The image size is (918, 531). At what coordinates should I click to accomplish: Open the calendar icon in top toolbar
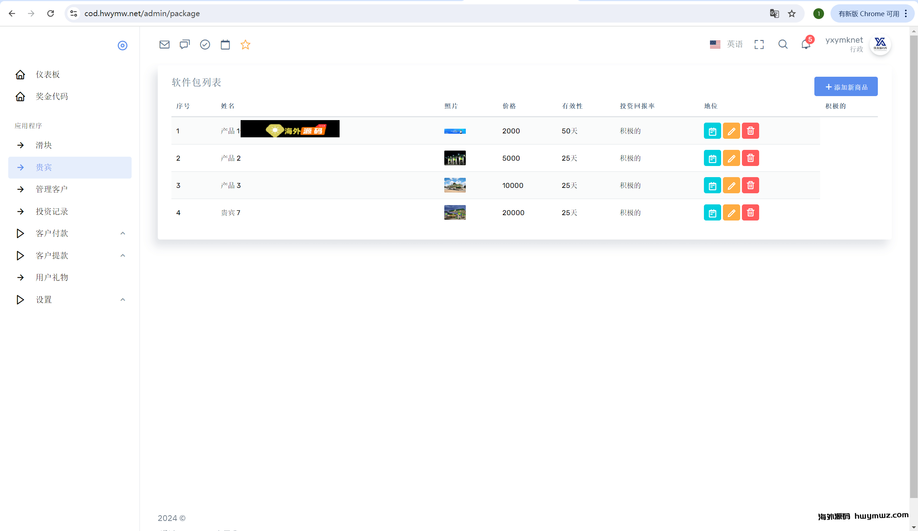(225, 44)
